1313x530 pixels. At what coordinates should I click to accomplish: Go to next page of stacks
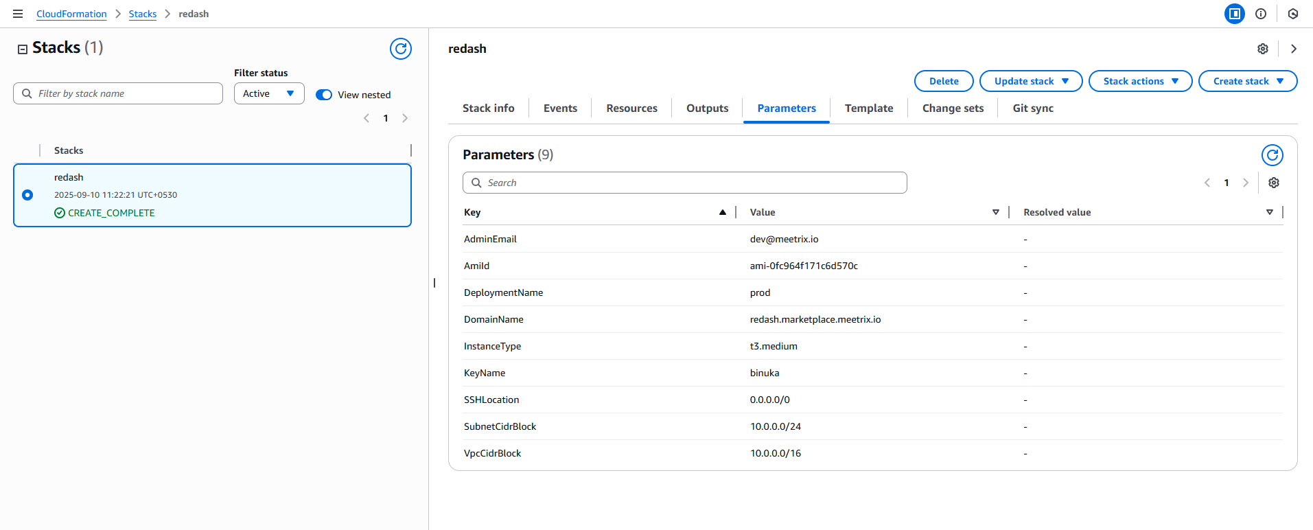[405, 118]
